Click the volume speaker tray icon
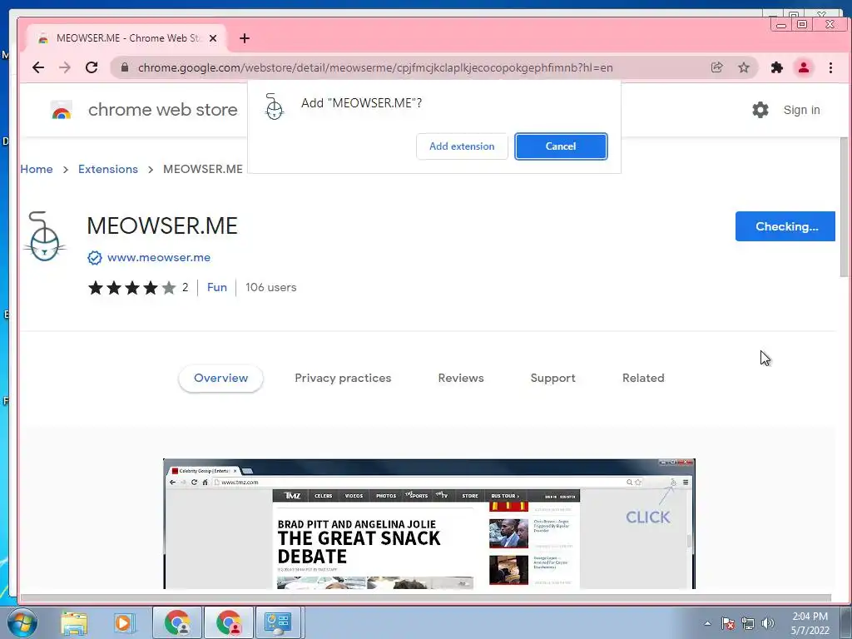Image resolution: width=852 pixels, height=639 pixels. 767,623
